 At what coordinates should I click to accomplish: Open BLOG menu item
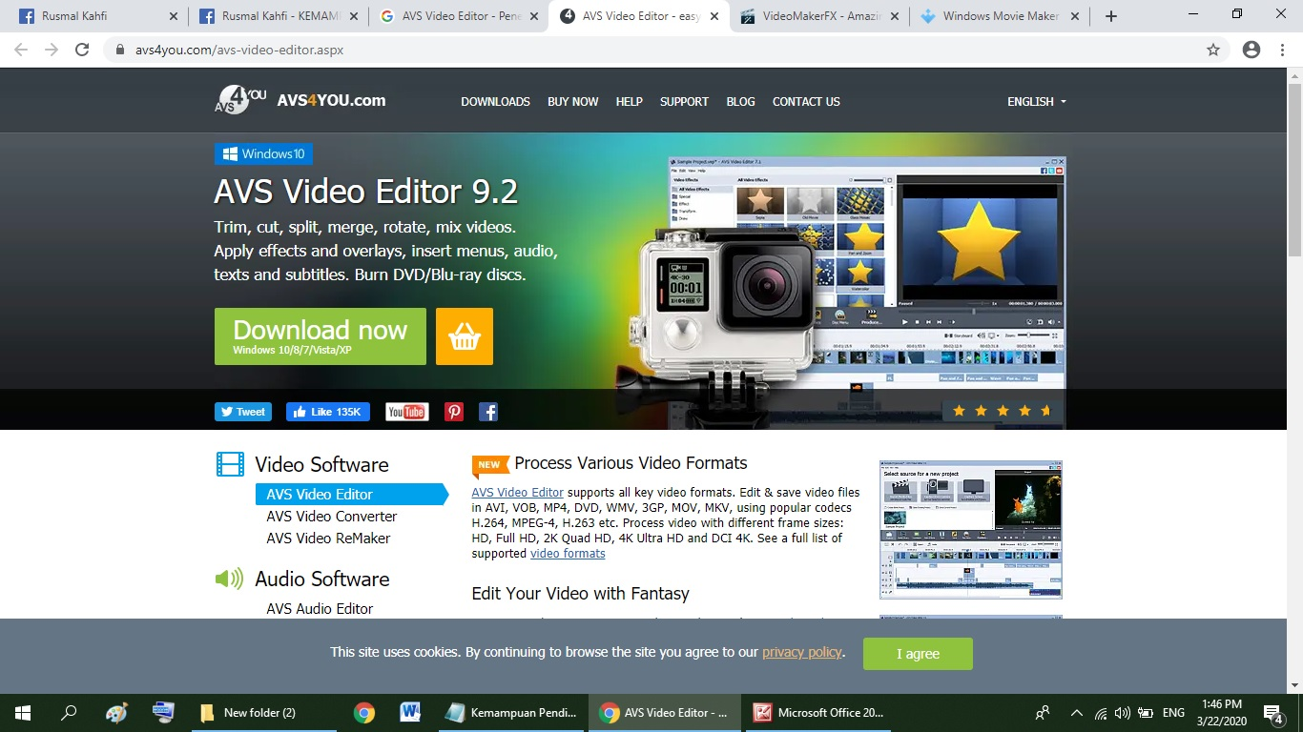[x=740, y=101]
